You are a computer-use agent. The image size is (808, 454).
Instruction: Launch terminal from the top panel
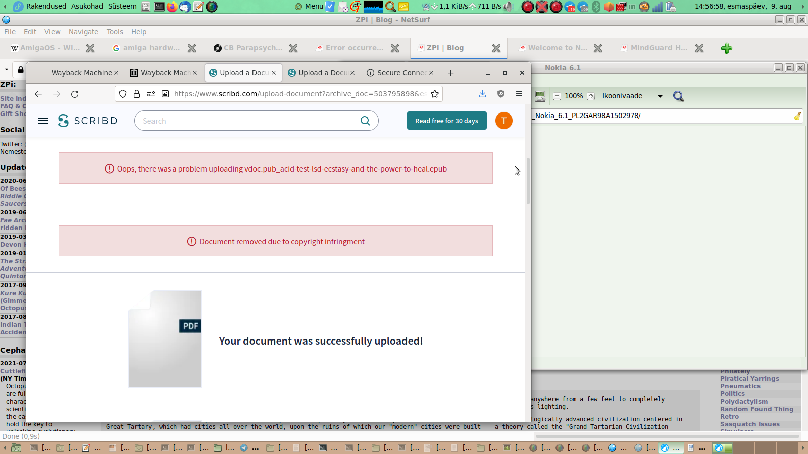tap(159, 7)
